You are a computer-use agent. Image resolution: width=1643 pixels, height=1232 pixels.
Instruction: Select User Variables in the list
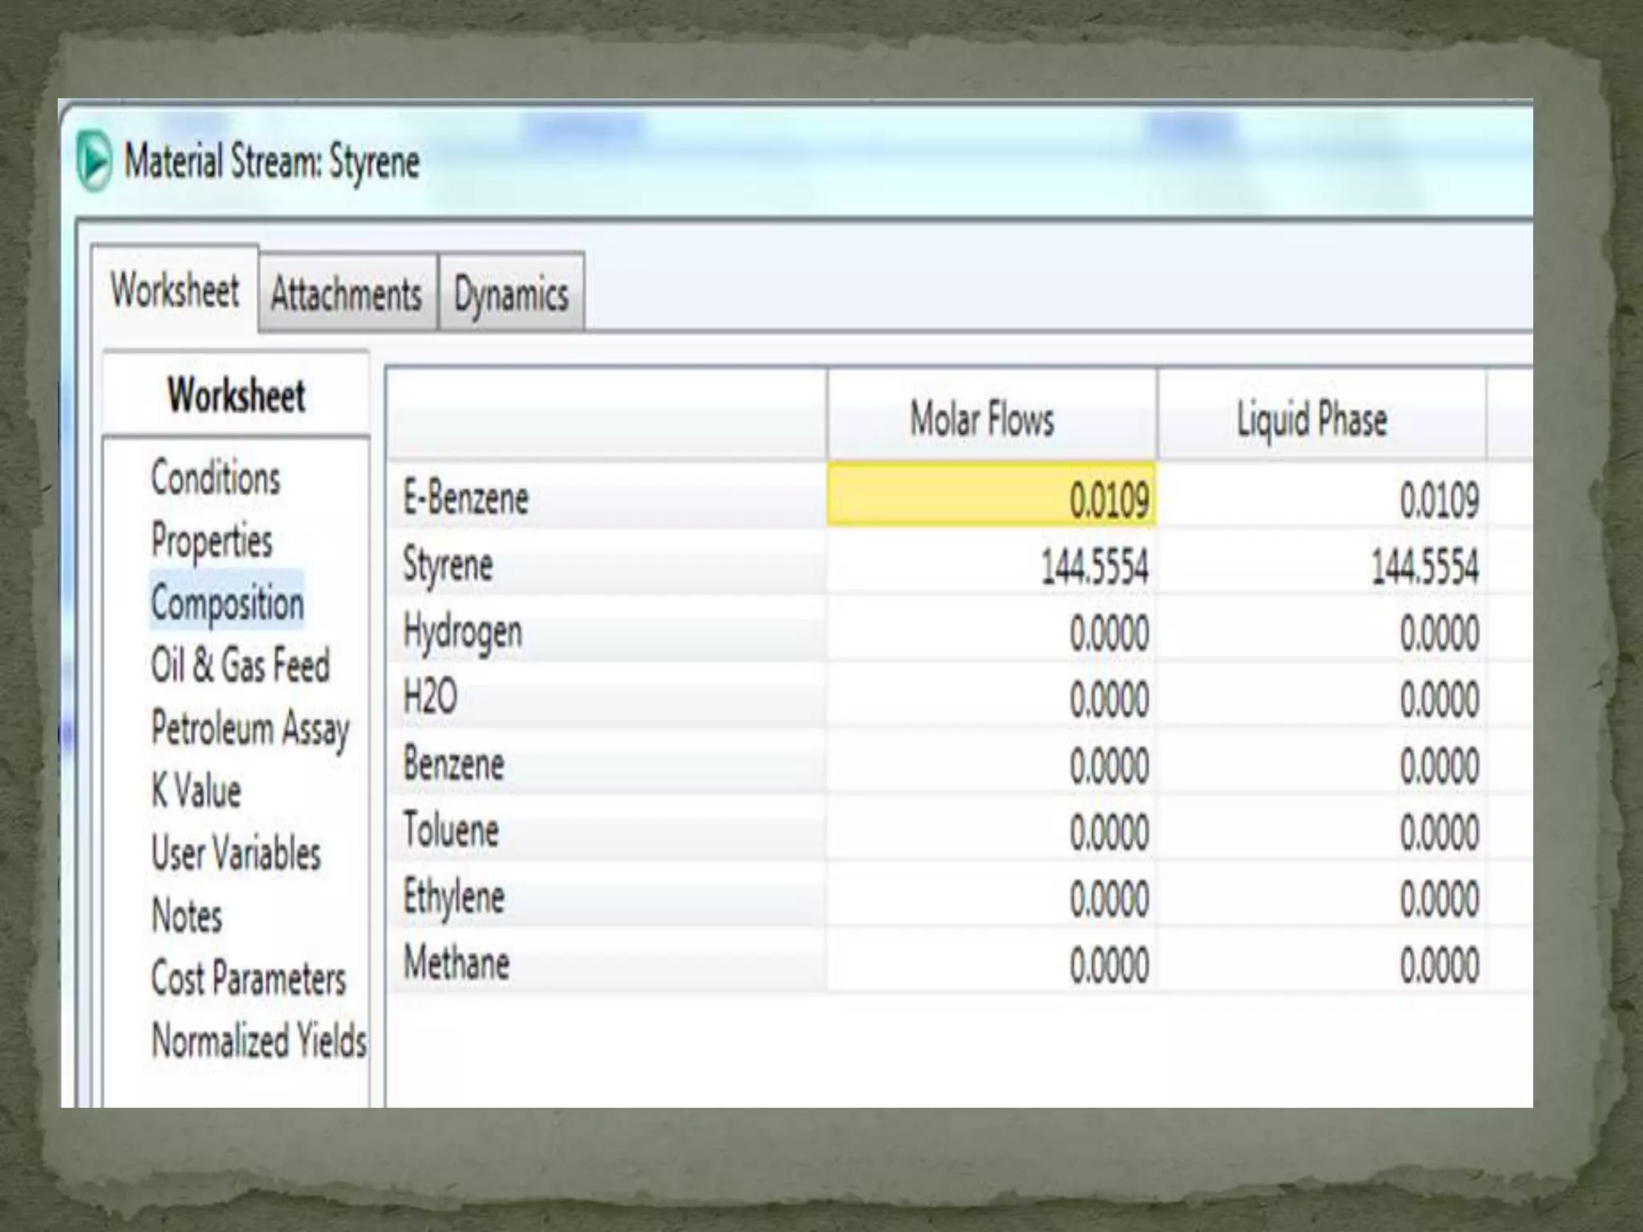point(236,853)
